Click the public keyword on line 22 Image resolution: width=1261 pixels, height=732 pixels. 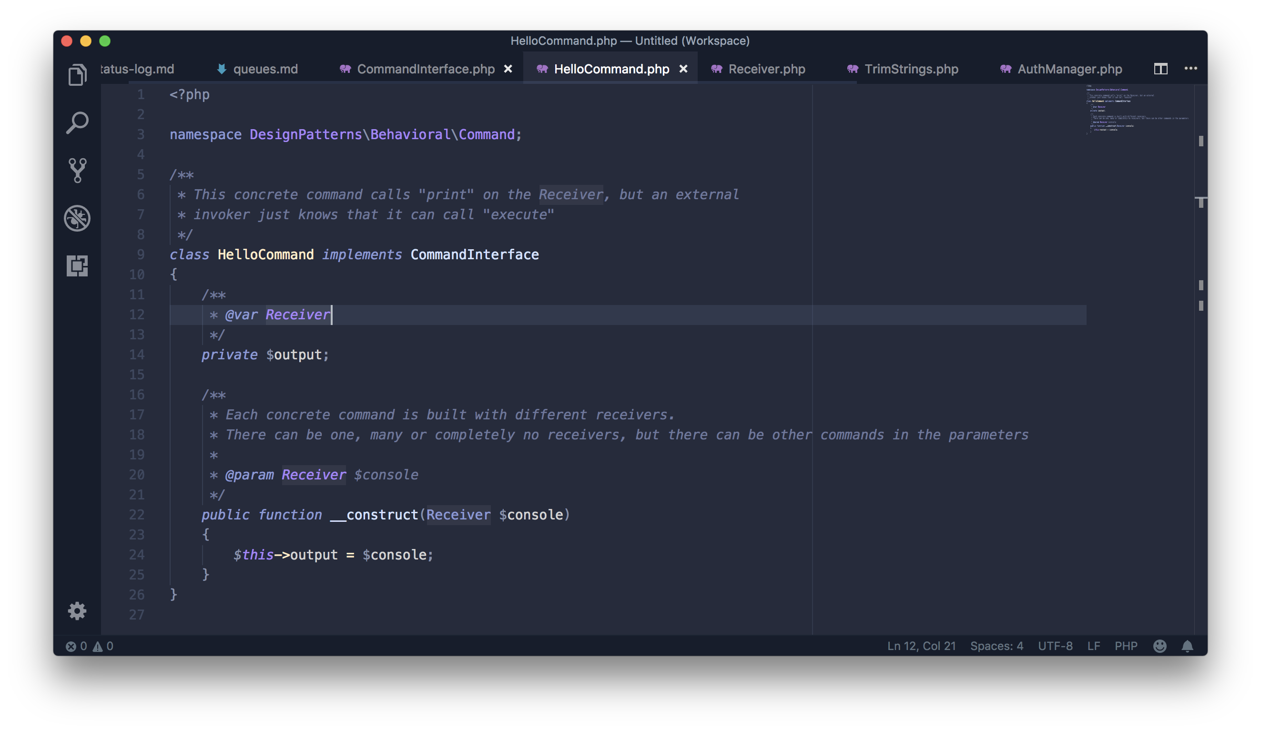click(225, 515)
